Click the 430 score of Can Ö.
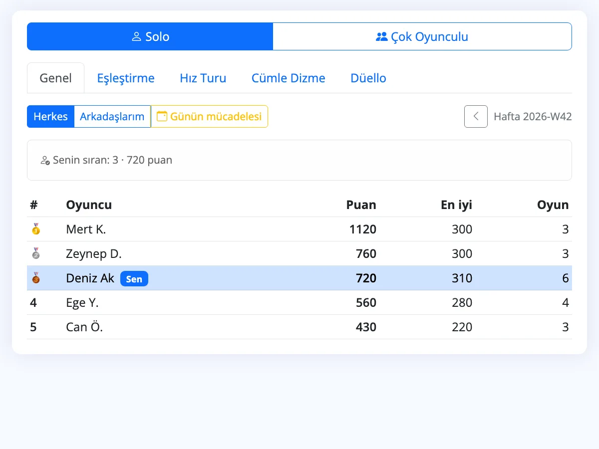The width and height of the screenshot is (599, 449). (x=366, y=327)
